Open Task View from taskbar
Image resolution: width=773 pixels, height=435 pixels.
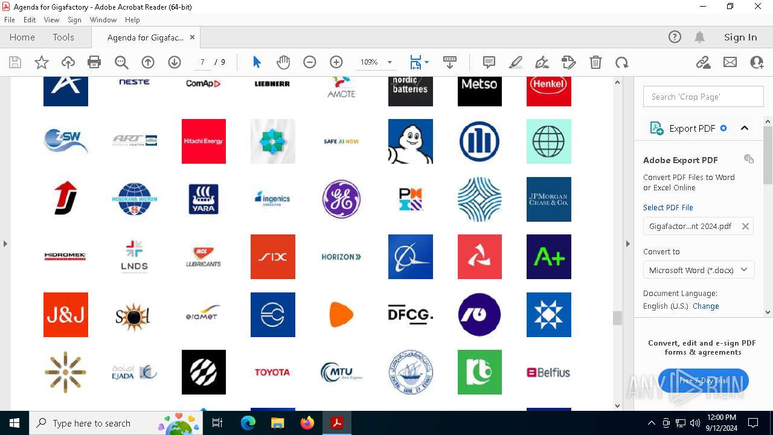click(217, 423)
